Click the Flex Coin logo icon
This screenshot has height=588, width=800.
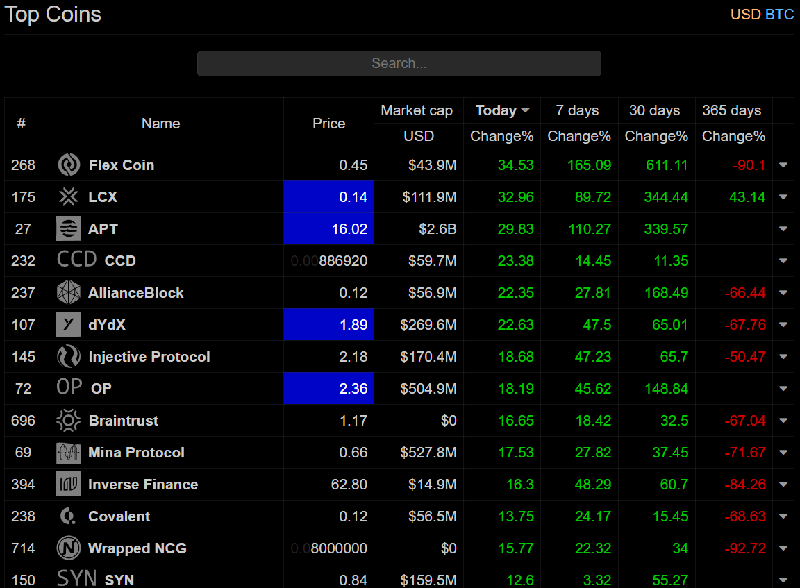pyautogui.click(x=69, y=165)
